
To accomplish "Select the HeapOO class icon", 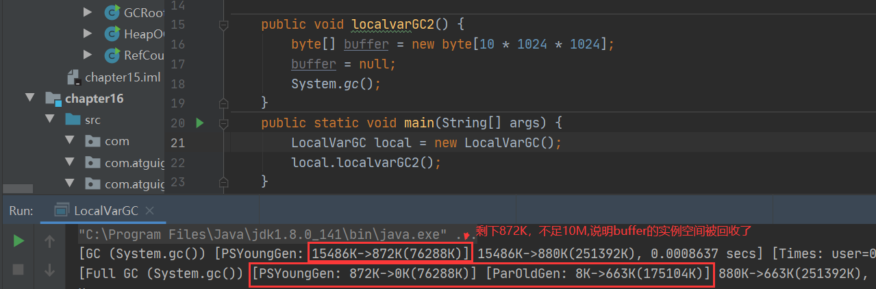I will [112, 34].
